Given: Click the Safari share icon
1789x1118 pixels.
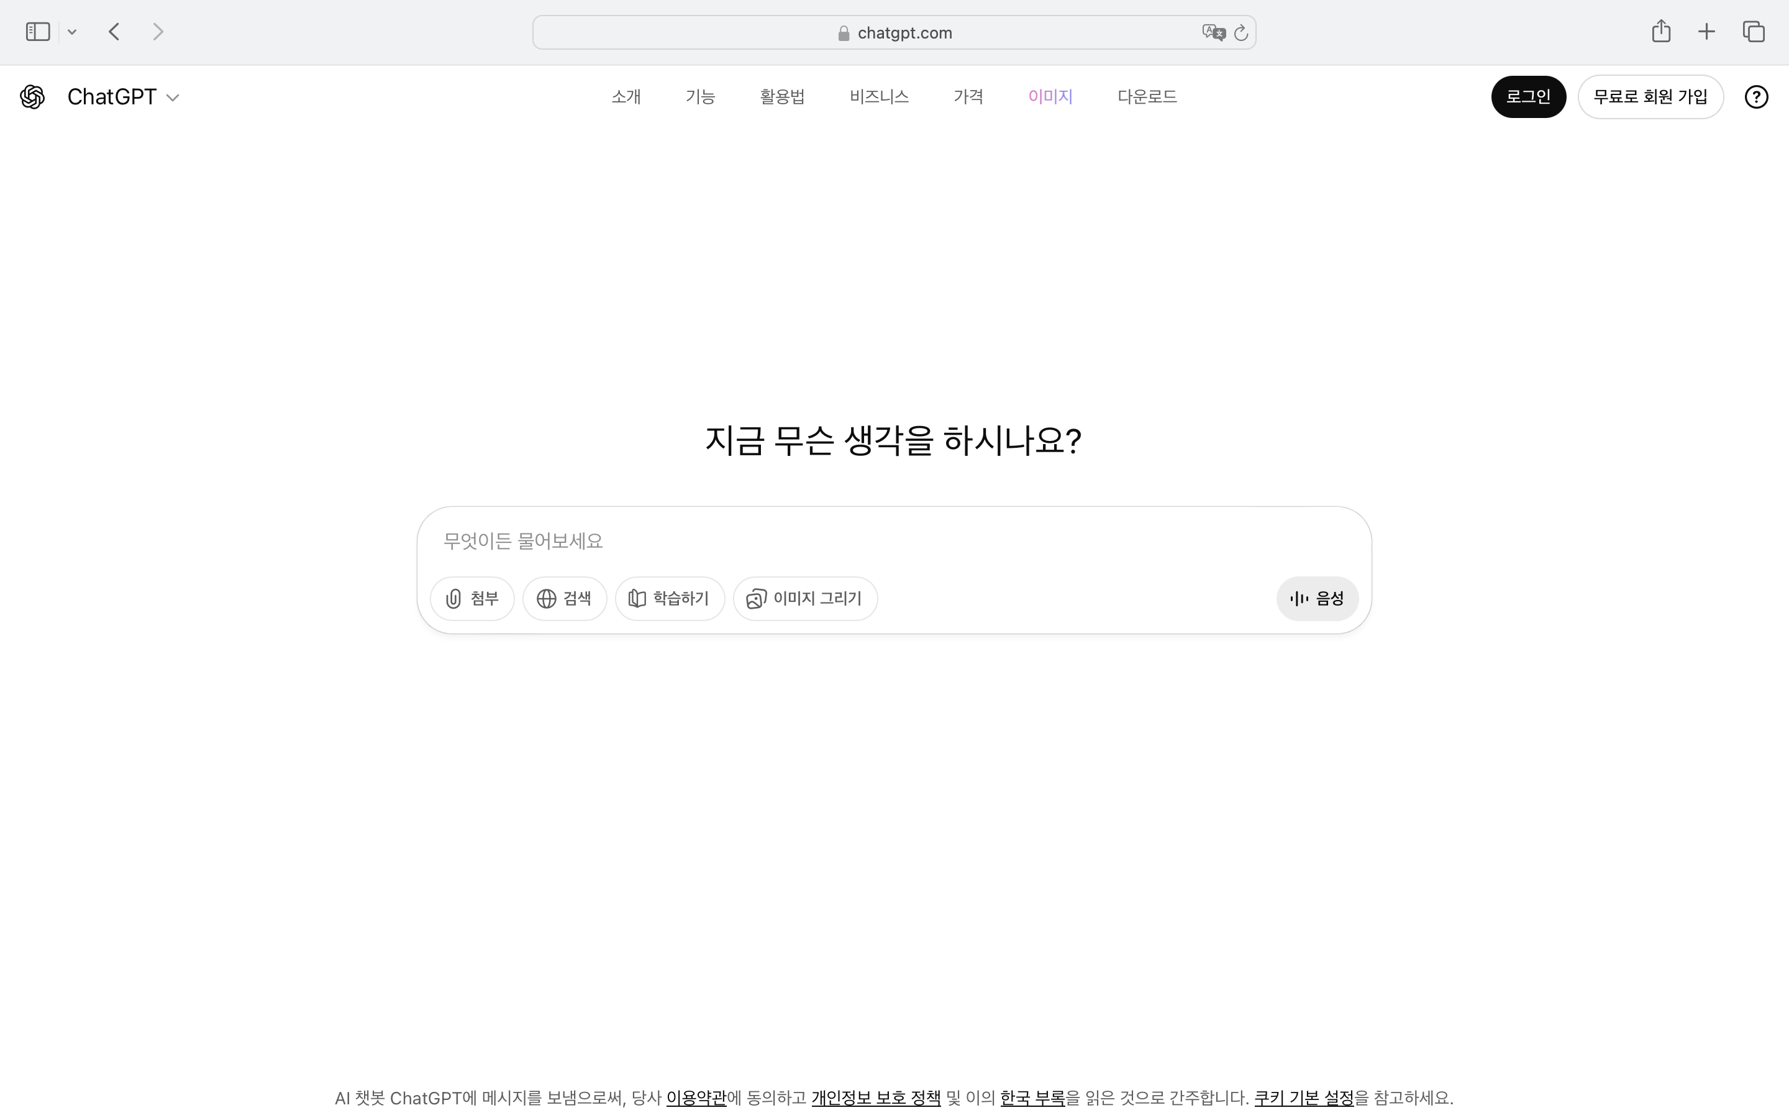Looking at the screenshot, I should (1660, 31).
